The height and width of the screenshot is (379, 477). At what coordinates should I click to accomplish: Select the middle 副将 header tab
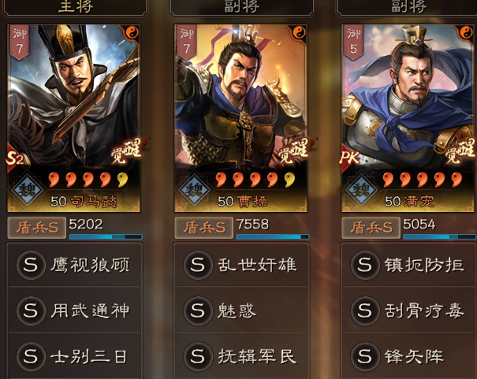(x=242, y=7)
